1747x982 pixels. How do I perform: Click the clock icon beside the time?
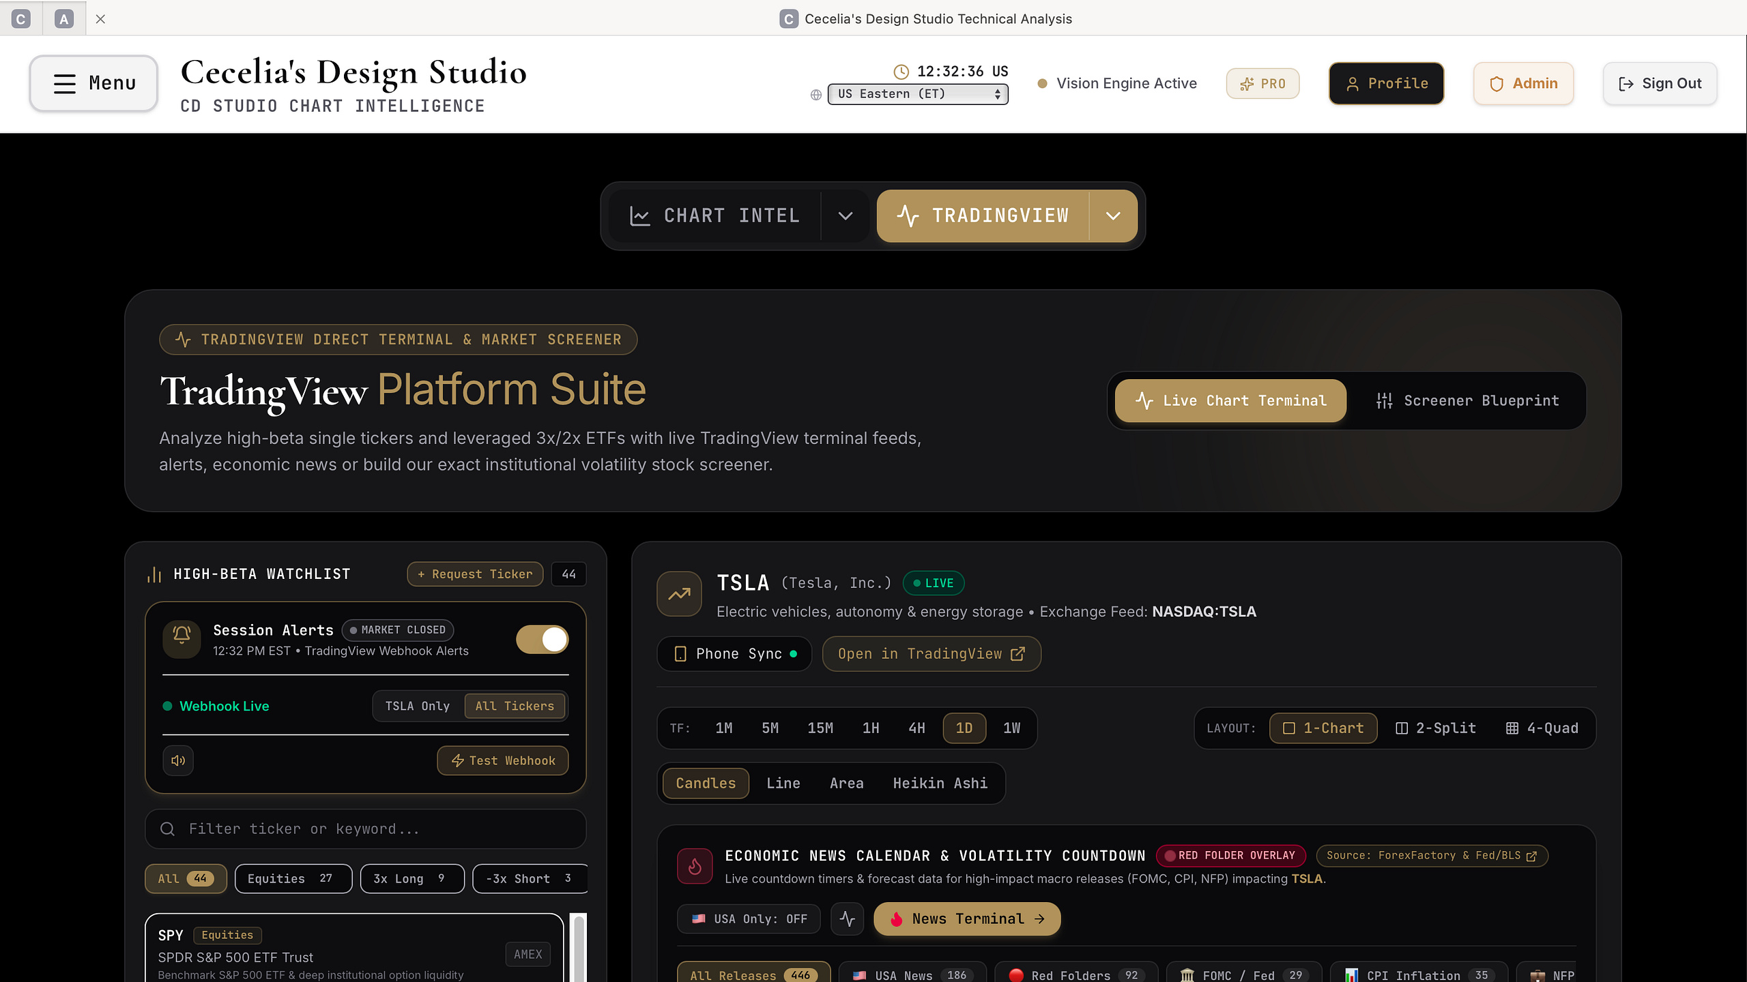click(x=901, y=72)
